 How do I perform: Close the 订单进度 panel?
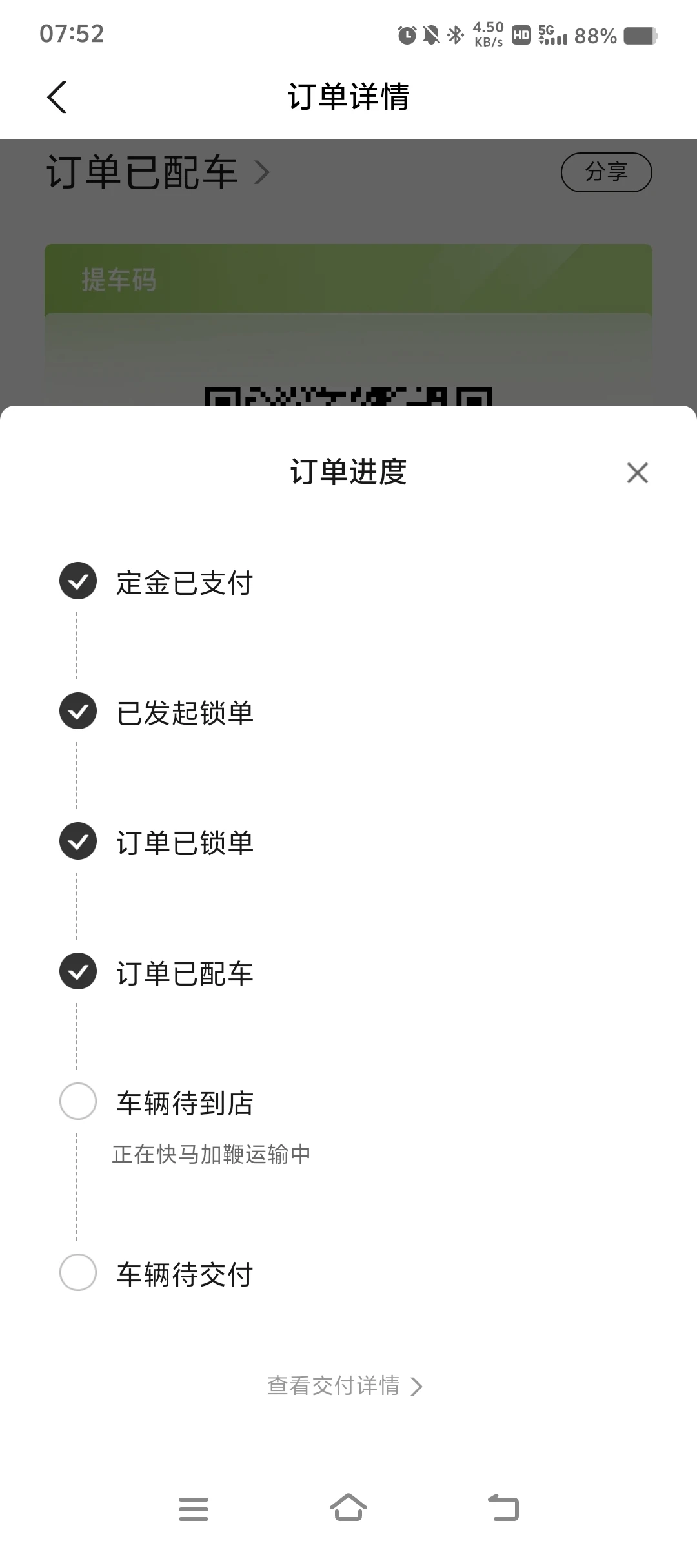pyautogui.click(x=637, y=473)
